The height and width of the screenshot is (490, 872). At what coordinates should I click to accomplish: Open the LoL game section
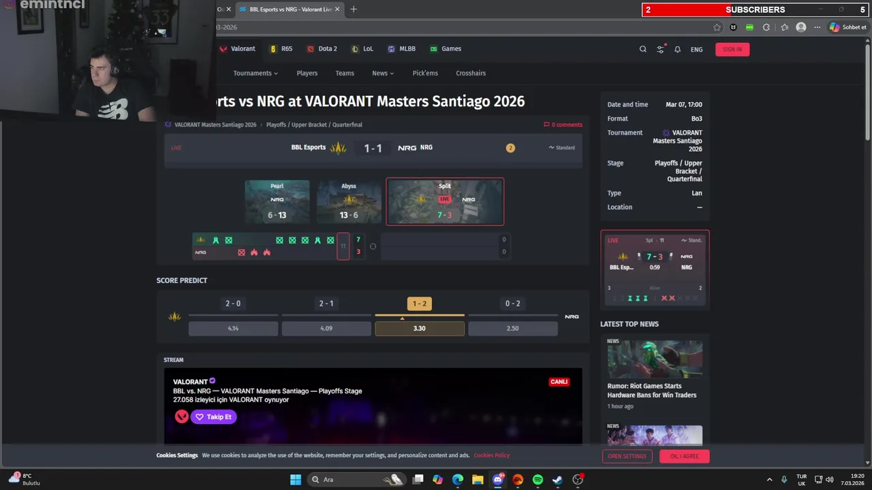362,49
